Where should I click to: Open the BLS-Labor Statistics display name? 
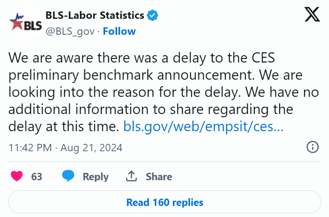pos(95,16)
